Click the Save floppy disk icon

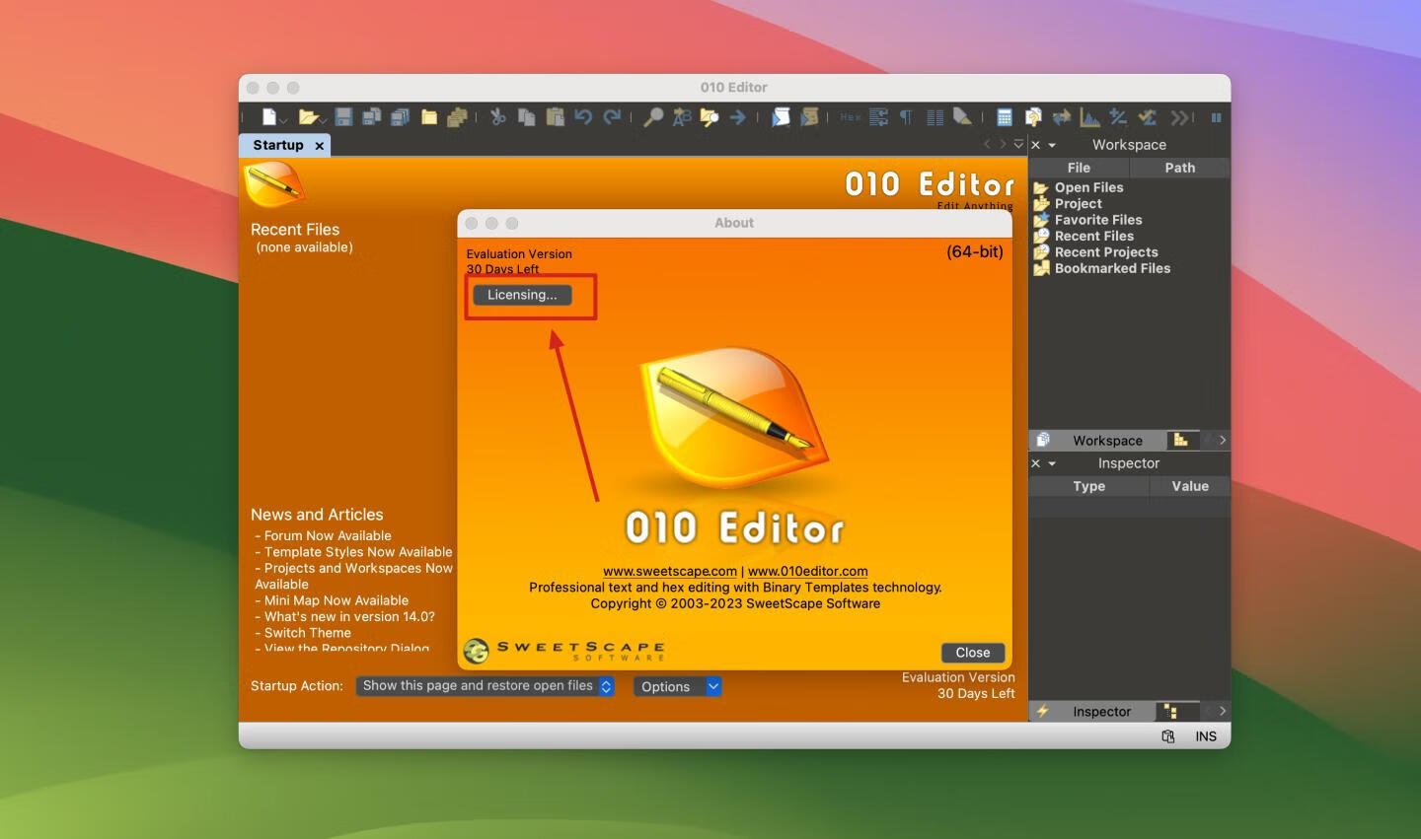click(343, 117)
